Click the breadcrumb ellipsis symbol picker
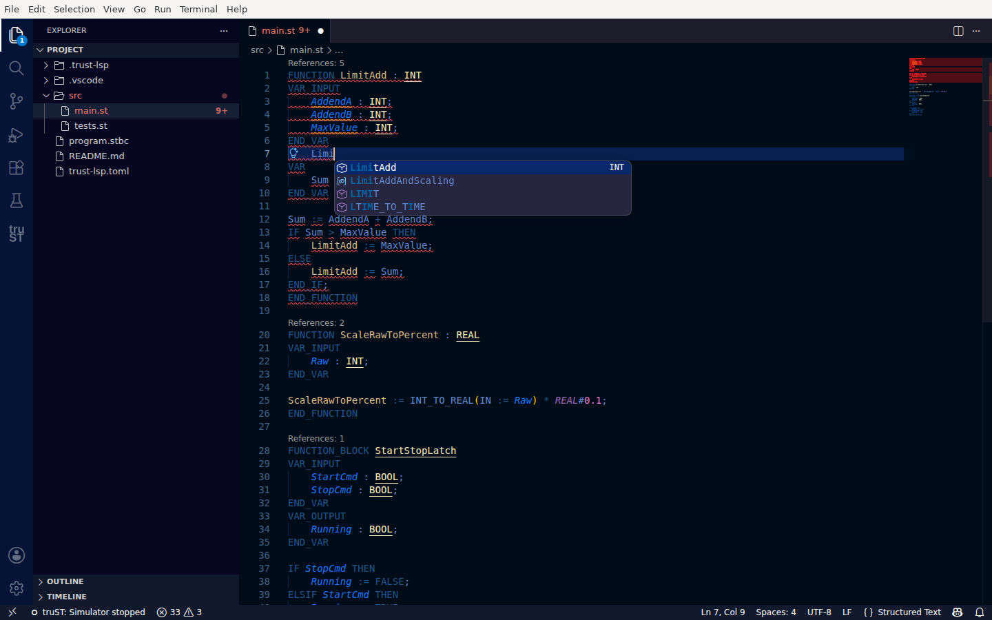Image resolution: width=992 pixels, height=620 pixels. [x=339, y=50]
